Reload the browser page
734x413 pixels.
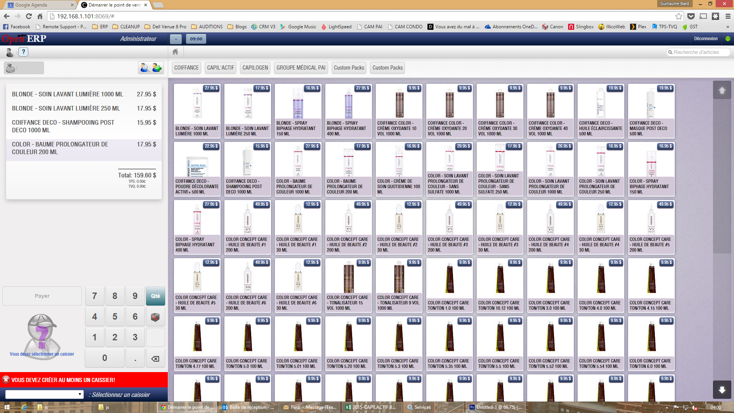tap(29, 16)
